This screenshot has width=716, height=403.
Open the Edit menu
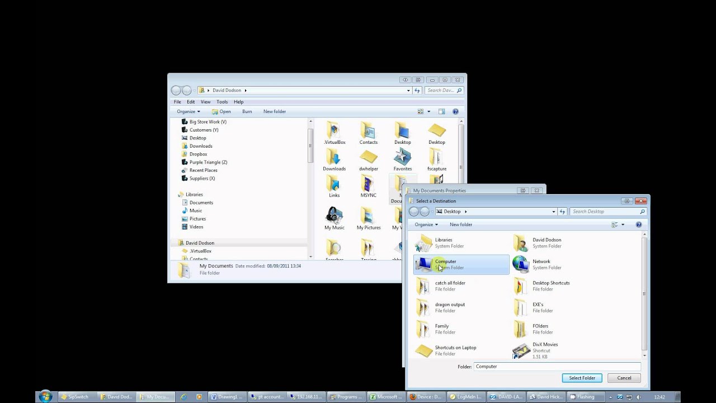(x=191, y=102)
